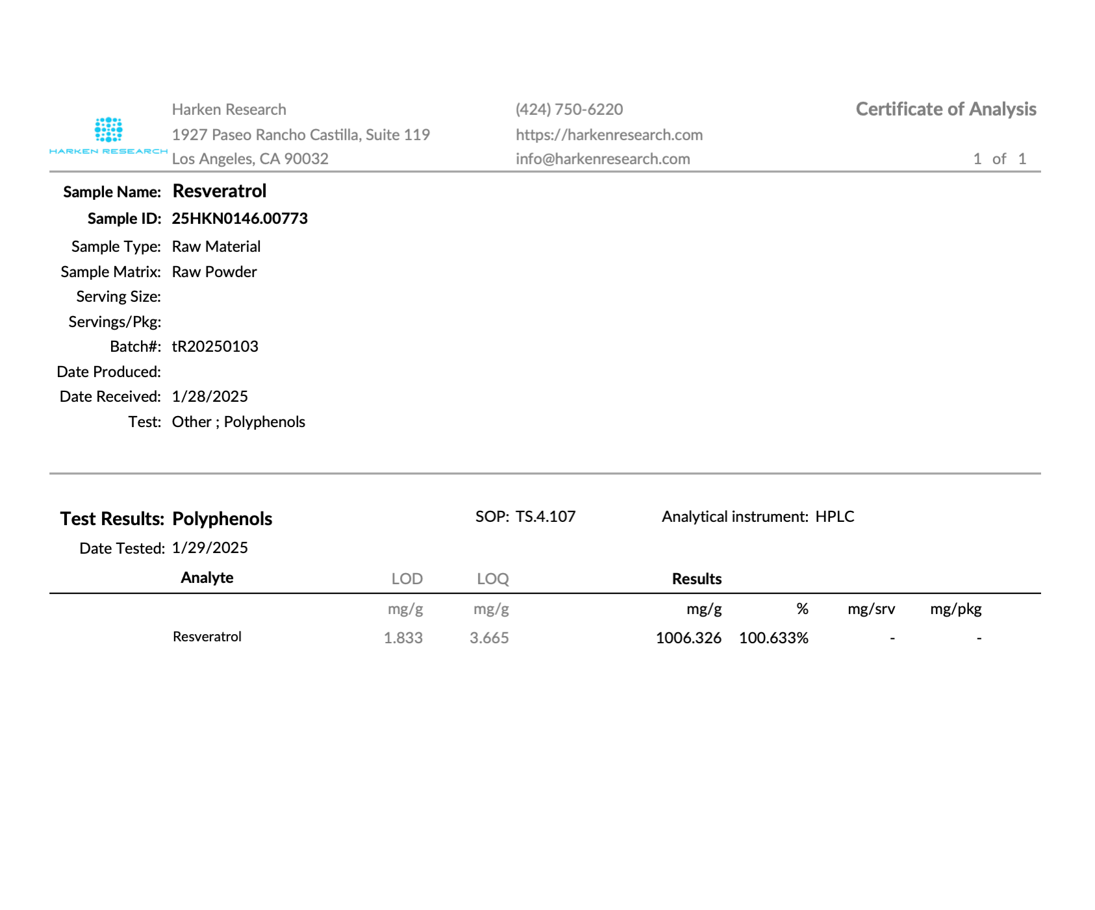Select the Certificate of Analysis title

pyautogui.click(x=946, y=109)
